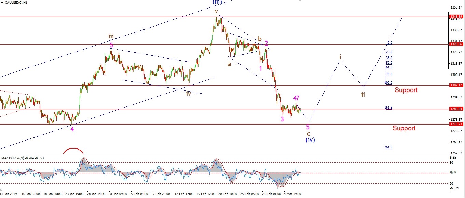465x198 pixels.
Task: Click the 4 Mar 19:00 time axis label
Action: pos(293,193)
